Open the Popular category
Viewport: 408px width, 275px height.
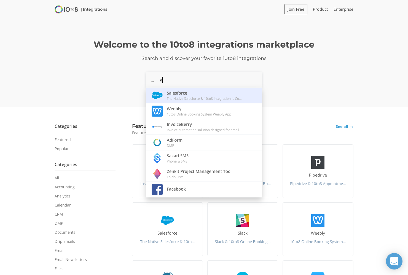[61, 149]
